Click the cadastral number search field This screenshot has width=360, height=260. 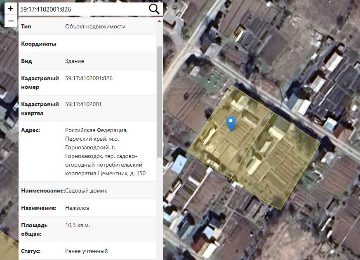[x=83, y=9]
